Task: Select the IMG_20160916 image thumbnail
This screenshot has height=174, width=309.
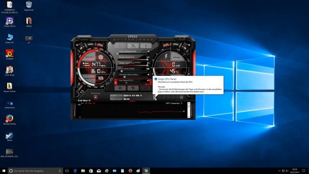Action: 10,153
